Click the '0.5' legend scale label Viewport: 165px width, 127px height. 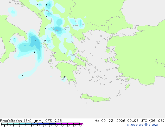9,126
